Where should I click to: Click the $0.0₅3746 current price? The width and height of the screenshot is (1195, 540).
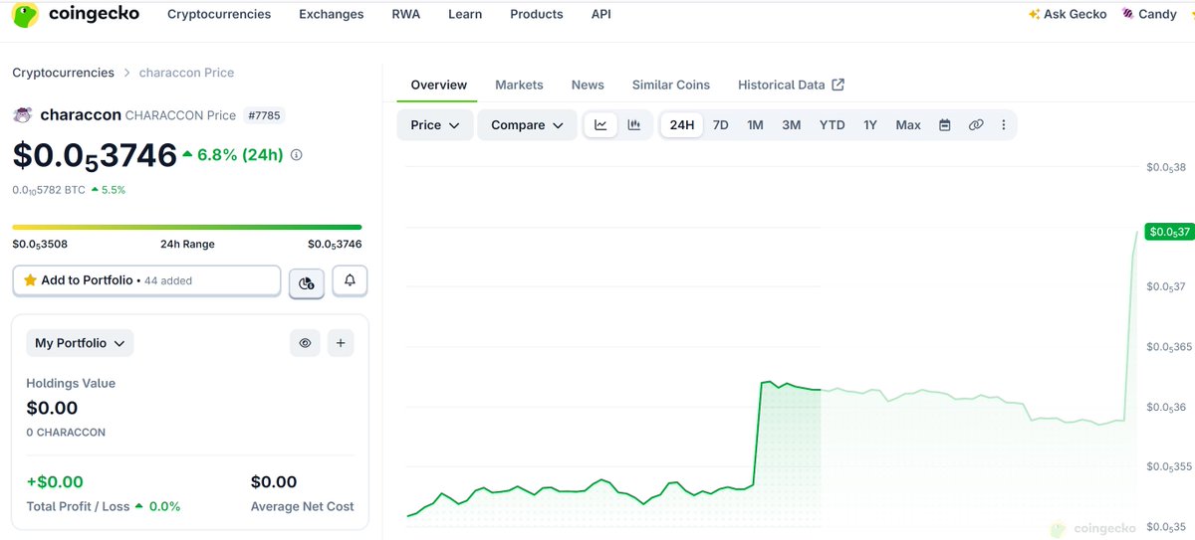[95, 155]
